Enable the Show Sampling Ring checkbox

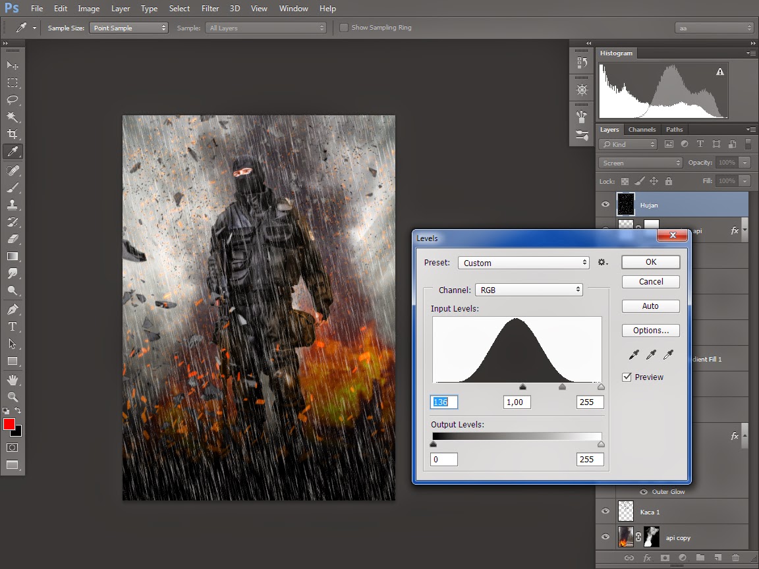(344, 28)
